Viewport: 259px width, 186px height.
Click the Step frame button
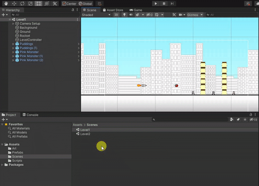point(172,4)
